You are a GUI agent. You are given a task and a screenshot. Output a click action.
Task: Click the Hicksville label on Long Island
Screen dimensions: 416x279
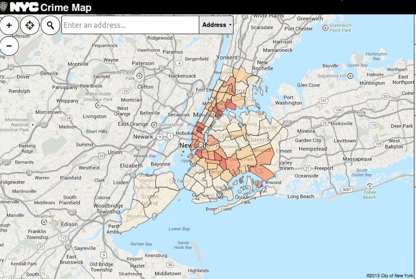342,124
